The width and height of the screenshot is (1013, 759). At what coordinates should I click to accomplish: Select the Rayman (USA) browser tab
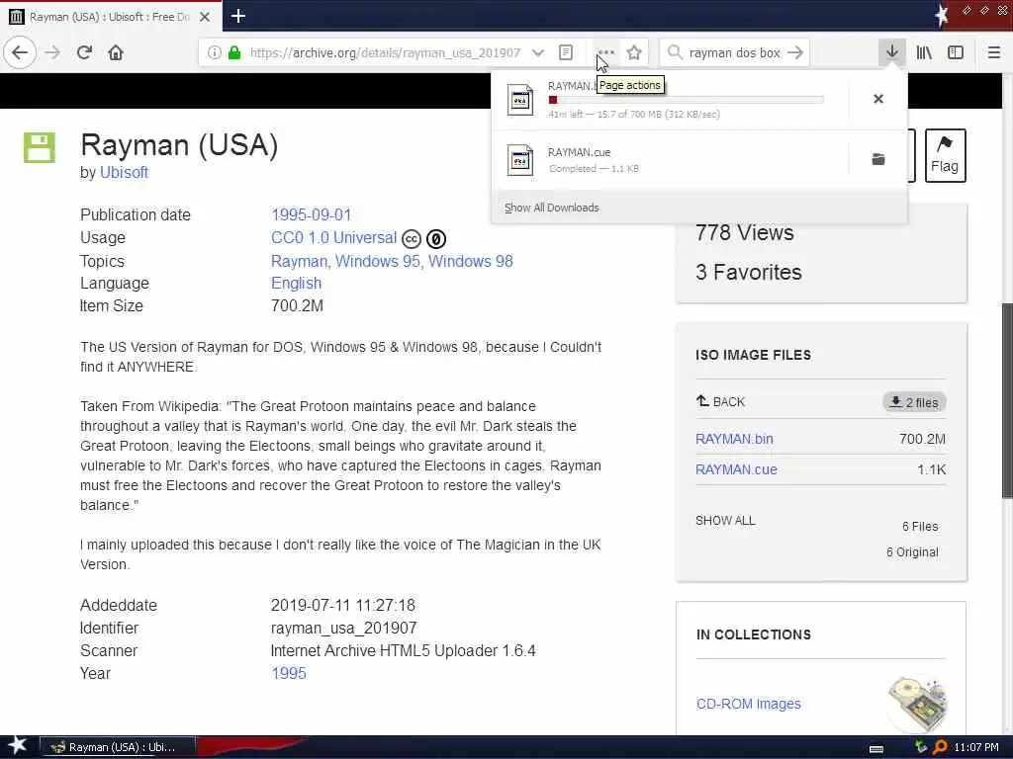coord(111,17)
